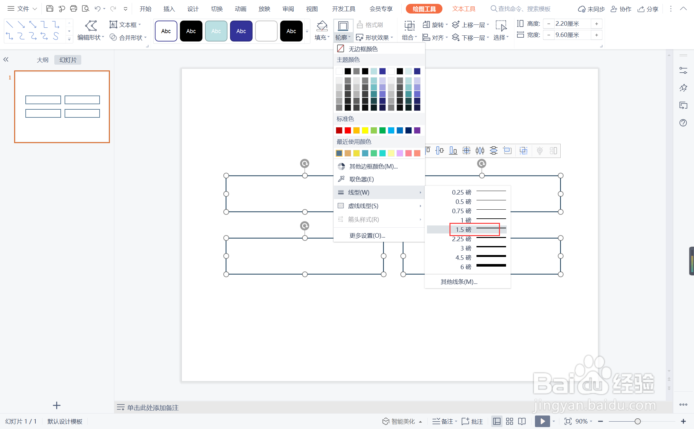Image resolution: width=694 pixels, height=429 pixels.
Task: Click distribute vertically icon in floating toolbar
Action: click(494, 151)
